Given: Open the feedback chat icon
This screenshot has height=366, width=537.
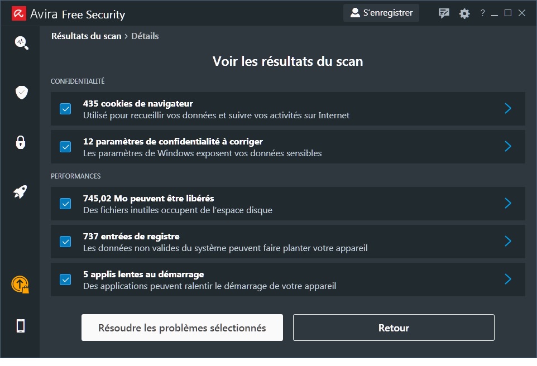Looking at the screenshot, I should pos(444,13).
